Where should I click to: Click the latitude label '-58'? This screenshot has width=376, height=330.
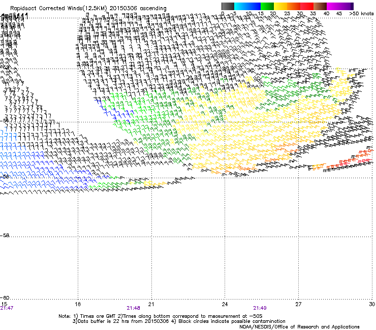5,236
